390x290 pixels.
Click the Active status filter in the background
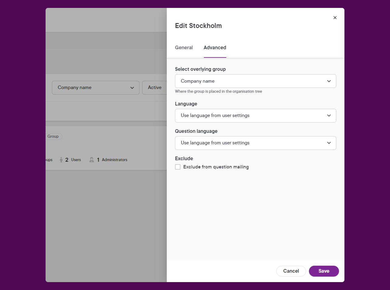155,88
